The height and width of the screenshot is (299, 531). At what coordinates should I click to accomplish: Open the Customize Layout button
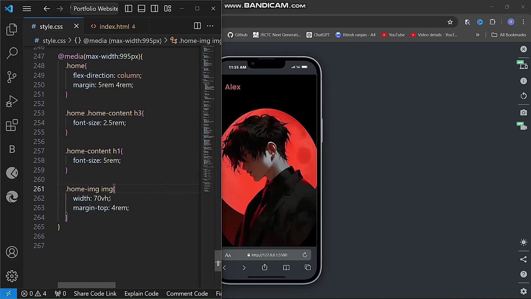pos(168,9)
